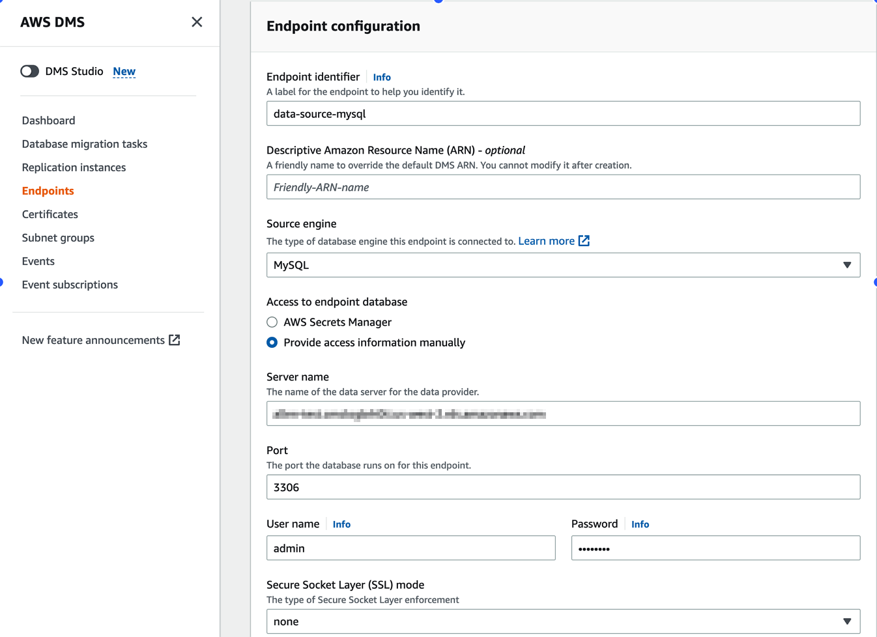Viewport: 877px width, 637px height.
Task: Open Replication instances page
Action: [74, 167]
